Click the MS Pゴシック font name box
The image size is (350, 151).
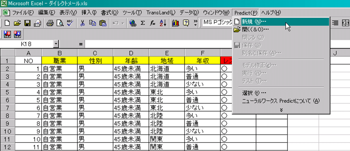point(218,22)
